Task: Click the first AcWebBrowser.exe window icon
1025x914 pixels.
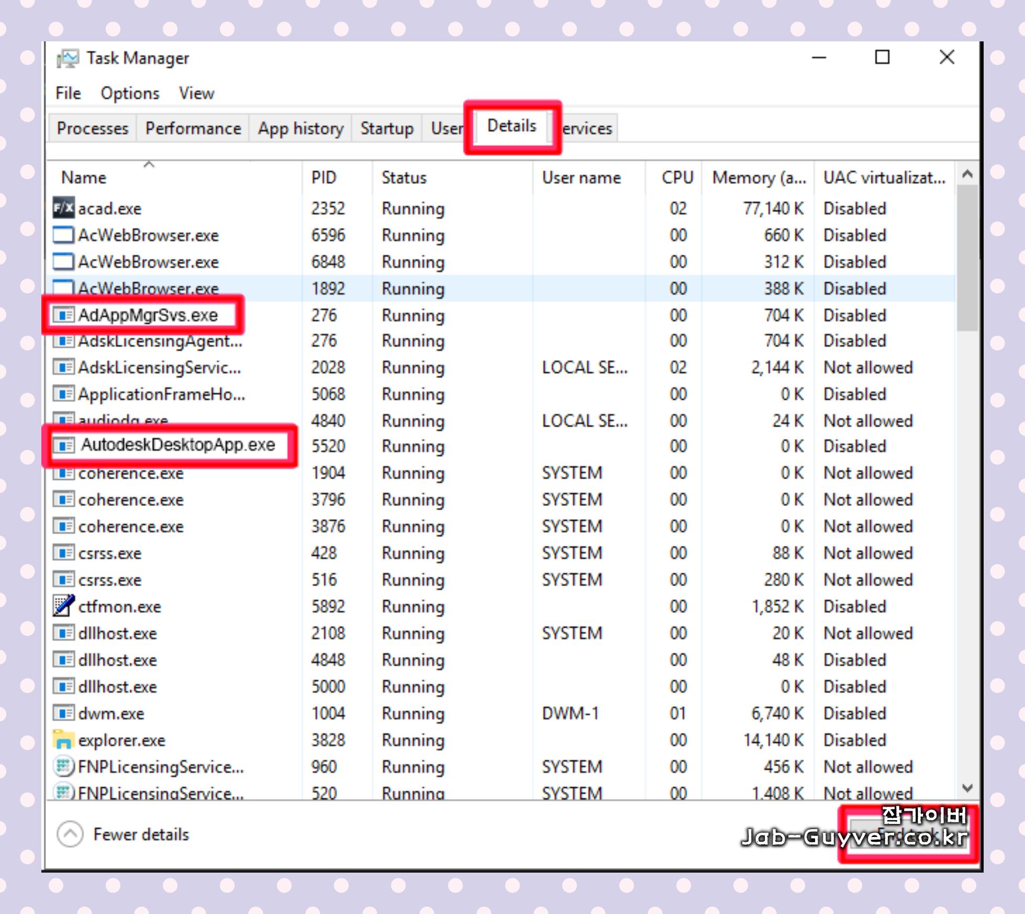Action: [63, 235]
